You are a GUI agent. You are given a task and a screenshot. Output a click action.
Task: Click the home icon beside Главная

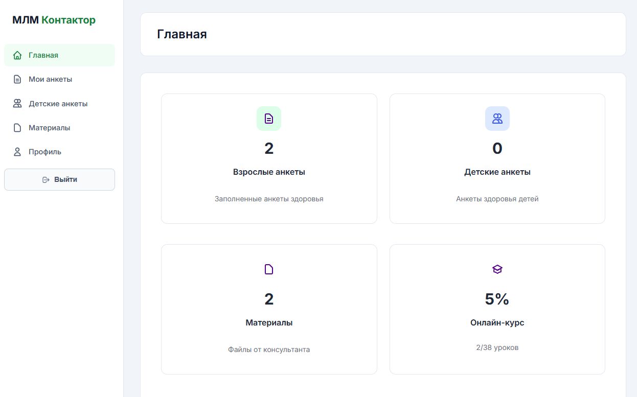pos(17,55)
